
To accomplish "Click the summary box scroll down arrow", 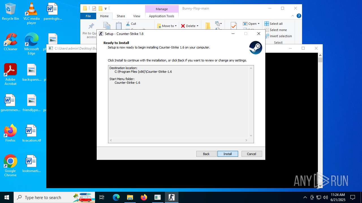I will [x=251, y=136].
